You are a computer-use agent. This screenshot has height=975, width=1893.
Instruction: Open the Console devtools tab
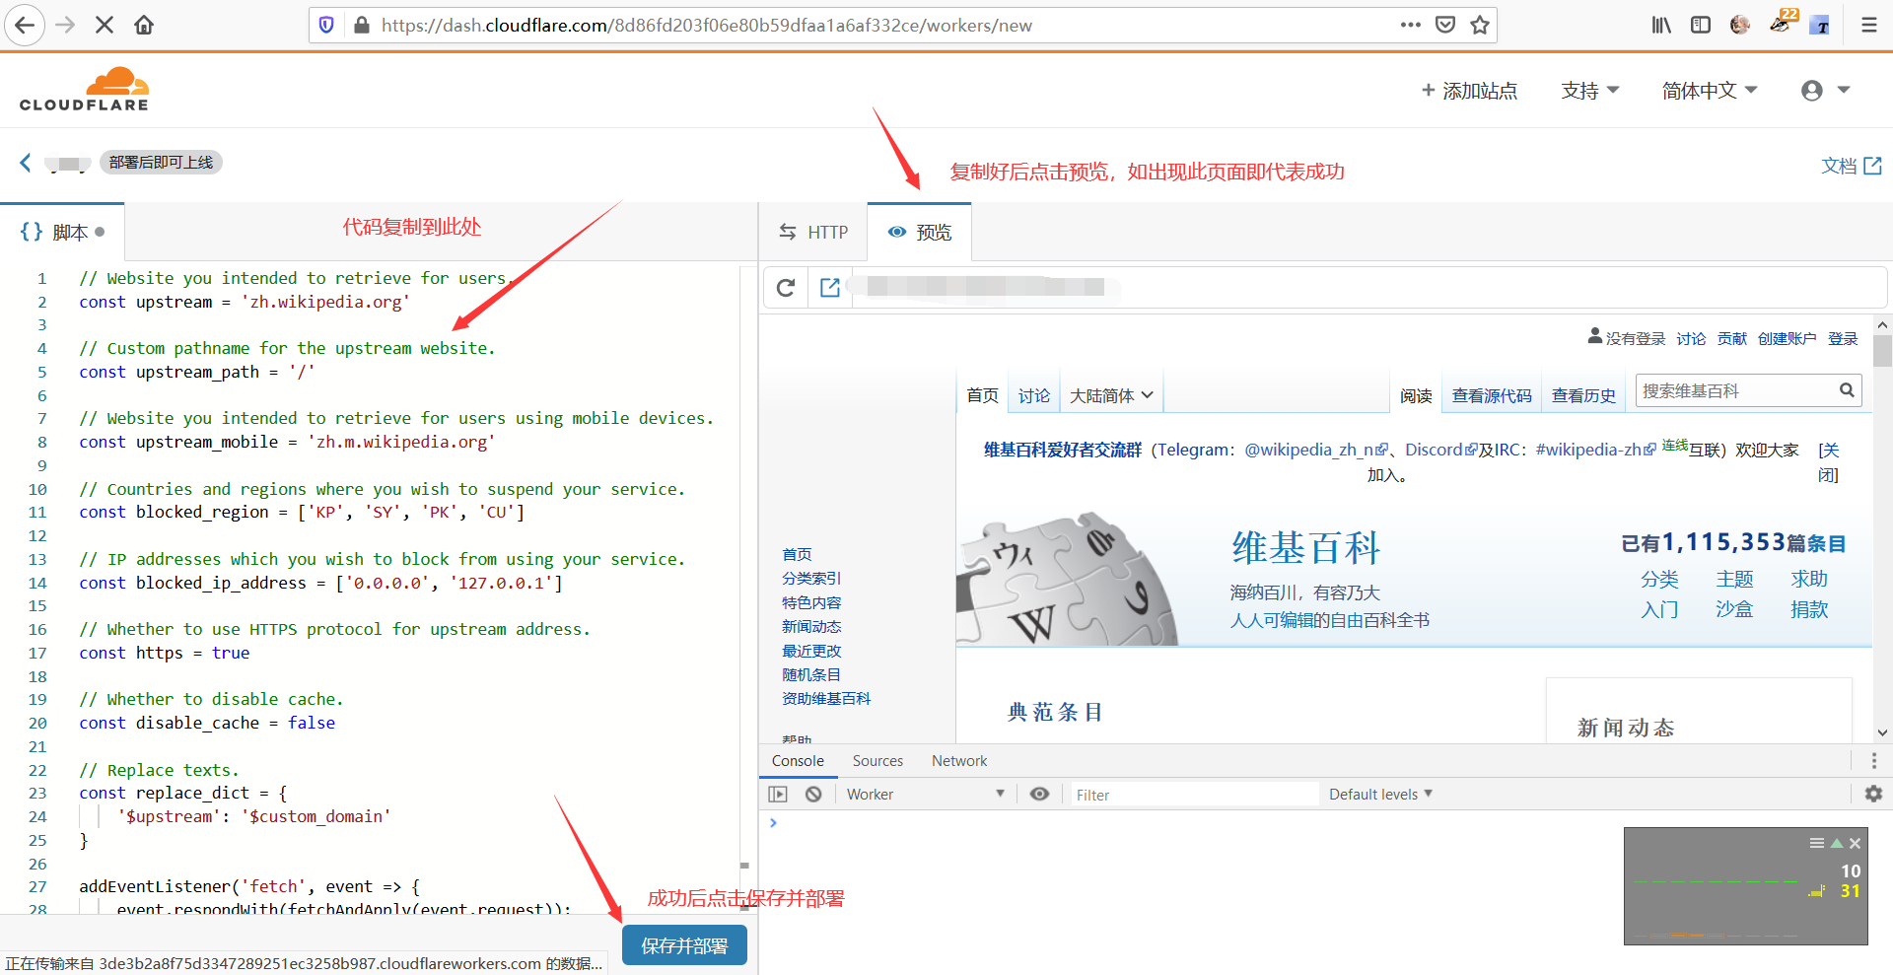[798, 760]
